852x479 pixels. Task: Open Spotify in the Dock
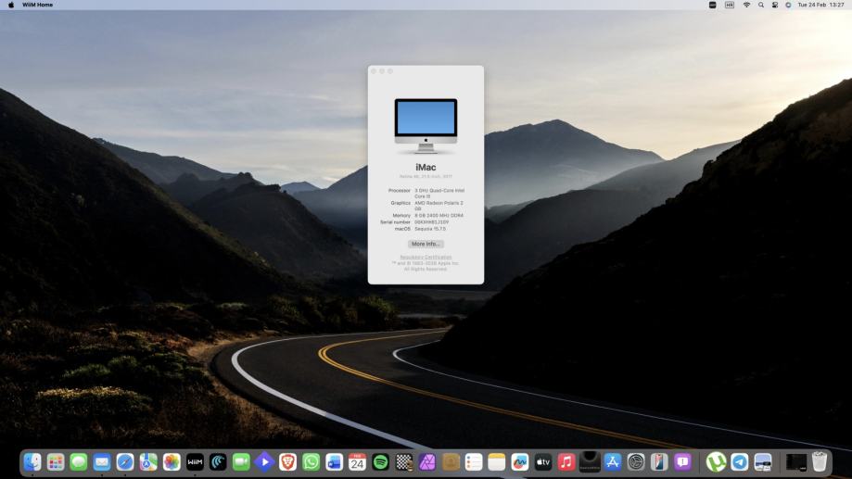(x=380, y=461)
